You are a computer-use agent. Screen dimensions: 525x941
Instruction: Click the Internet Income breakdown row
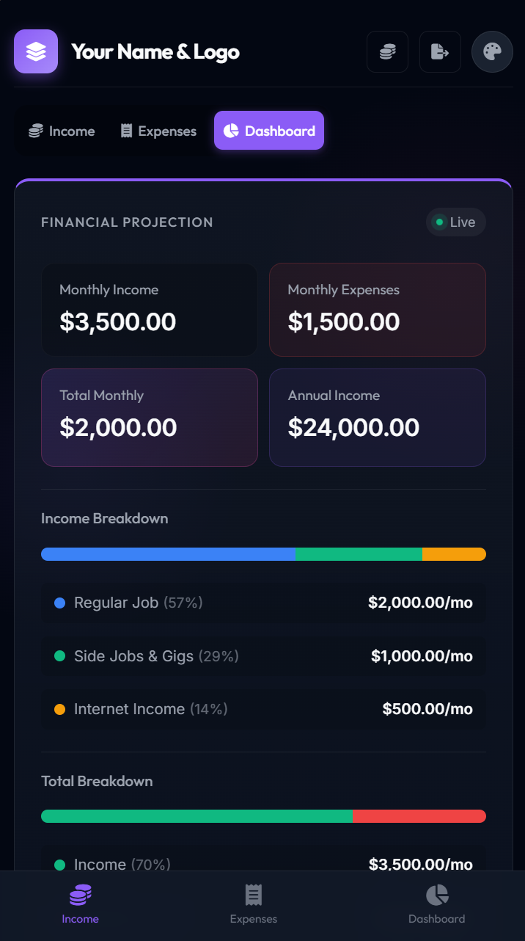(263, 709)
